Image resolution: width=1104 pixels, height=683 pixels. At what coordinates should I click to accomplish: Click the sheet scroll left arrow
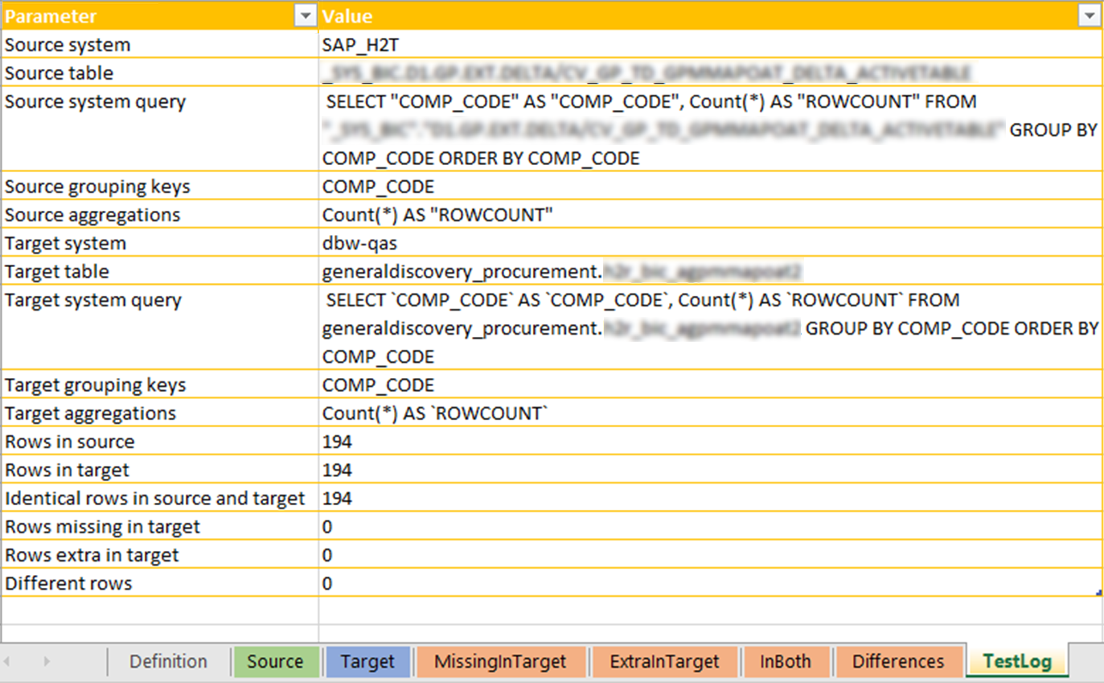click(7, 661)
